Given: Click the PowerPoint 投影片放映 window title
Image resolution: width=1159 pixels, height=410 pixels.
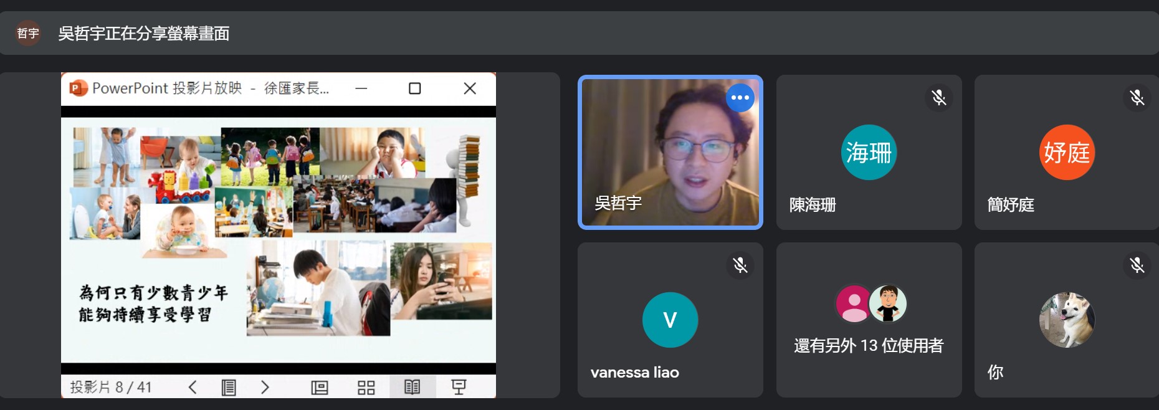Looking at the screenshot, I should pyautogui.click(x=211, y=88).
